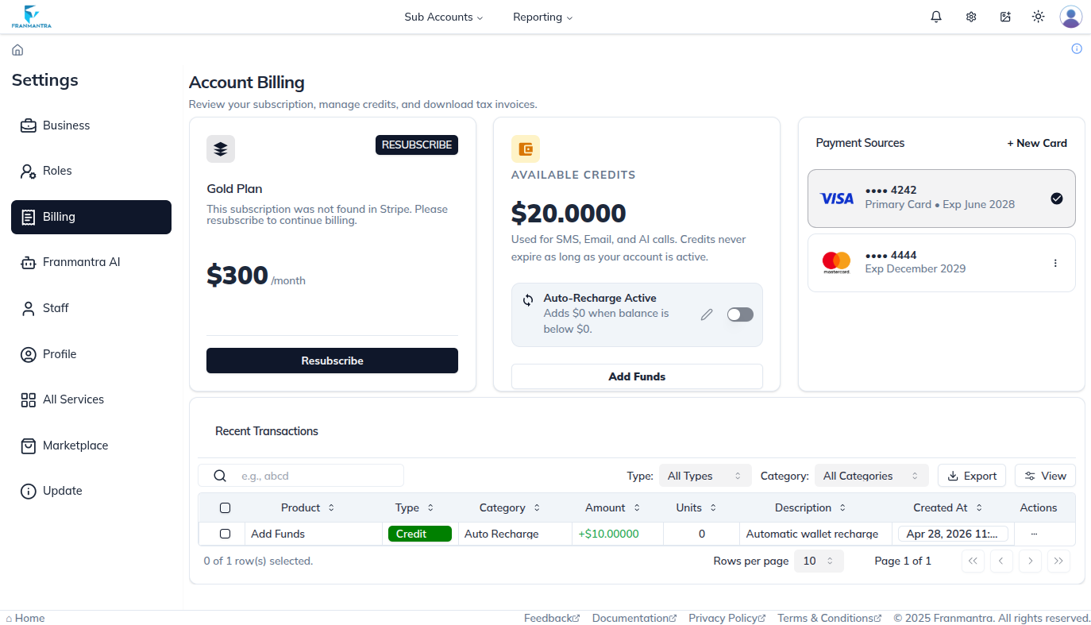Select the Mastercard 4444 card
The image size is (1091, 625).
point(942,263)
